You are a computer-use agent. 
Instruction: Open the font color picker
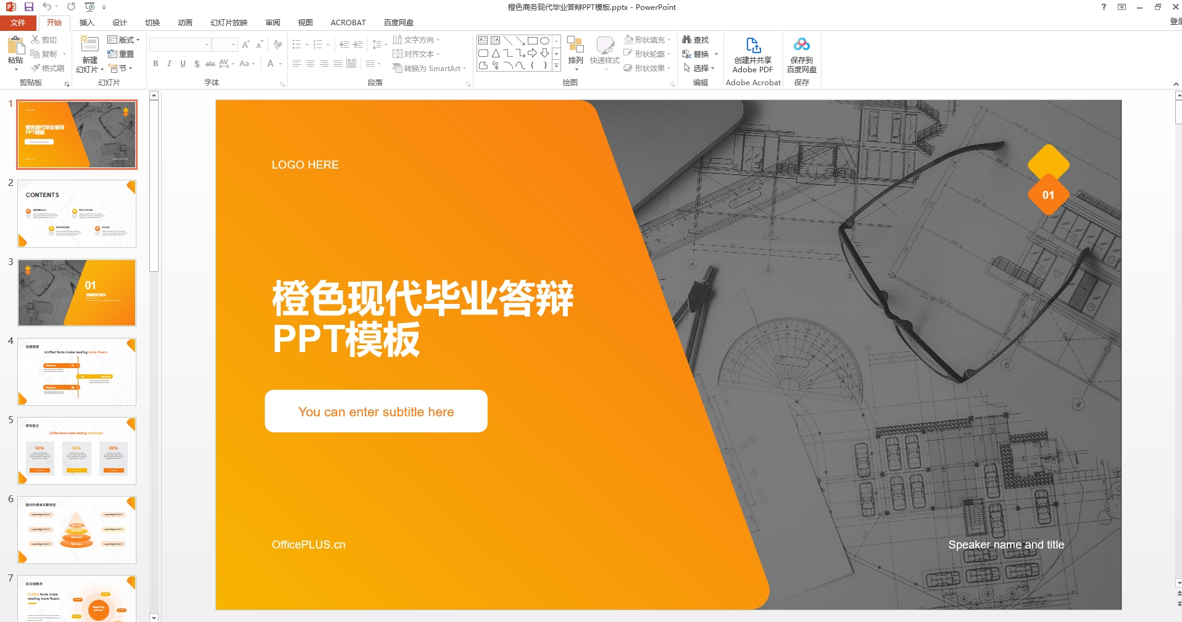coord(270,64)
